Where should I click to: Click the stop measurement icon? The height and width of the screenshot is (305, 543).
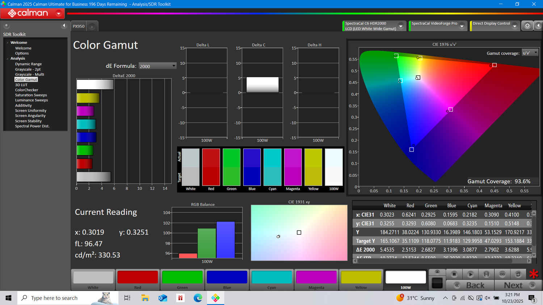coord(454,274)
